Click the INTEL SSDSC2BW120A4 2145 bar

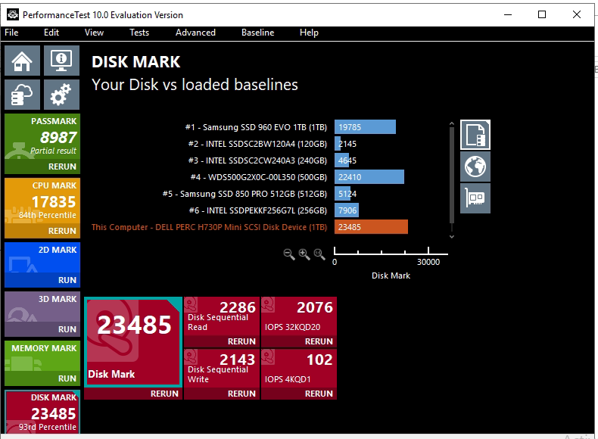pyautogui.click(x=338, y=144)
